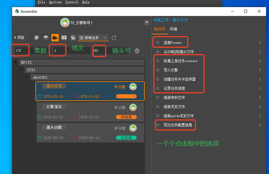Open the Options menu
The image size is (269, 174).
55,2
